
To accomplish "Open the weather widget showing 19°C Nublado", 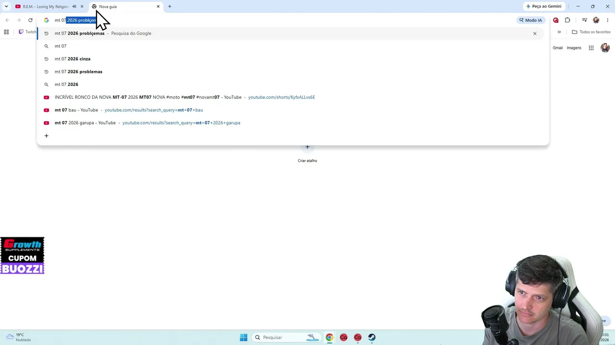I will (19, 337).
